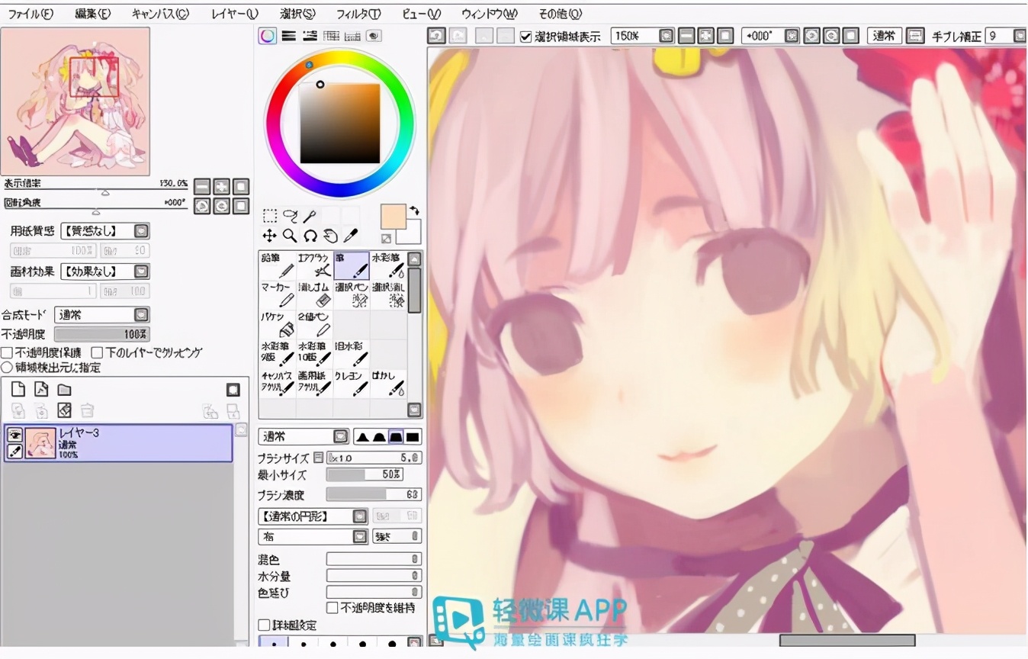Select the hardest brush edge shape
Screen dimensions: 1028x659
(413, 437)
